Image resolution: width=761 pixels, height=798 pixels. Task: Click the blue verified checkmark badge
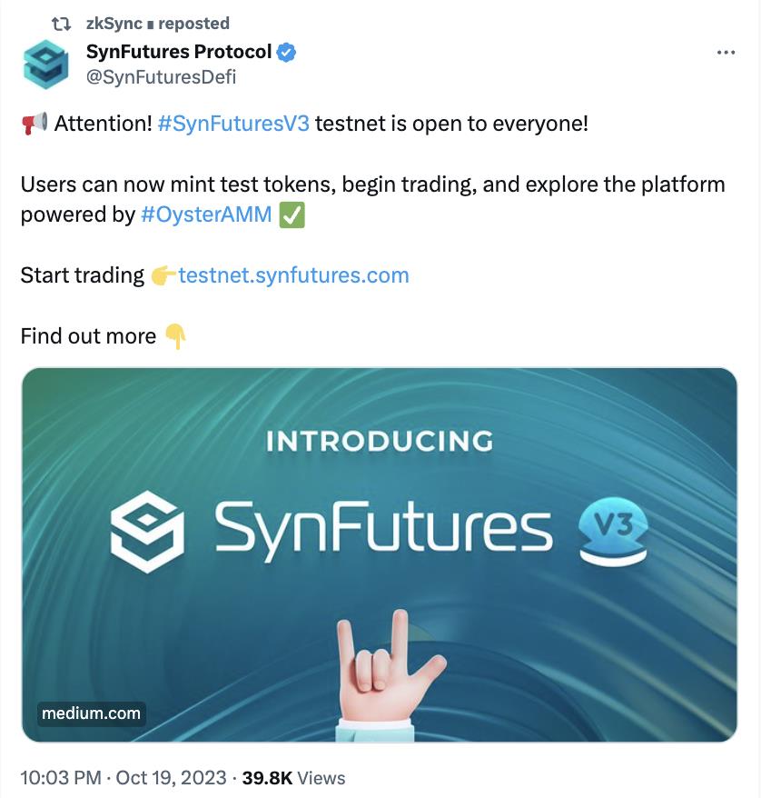coord(286,53)
